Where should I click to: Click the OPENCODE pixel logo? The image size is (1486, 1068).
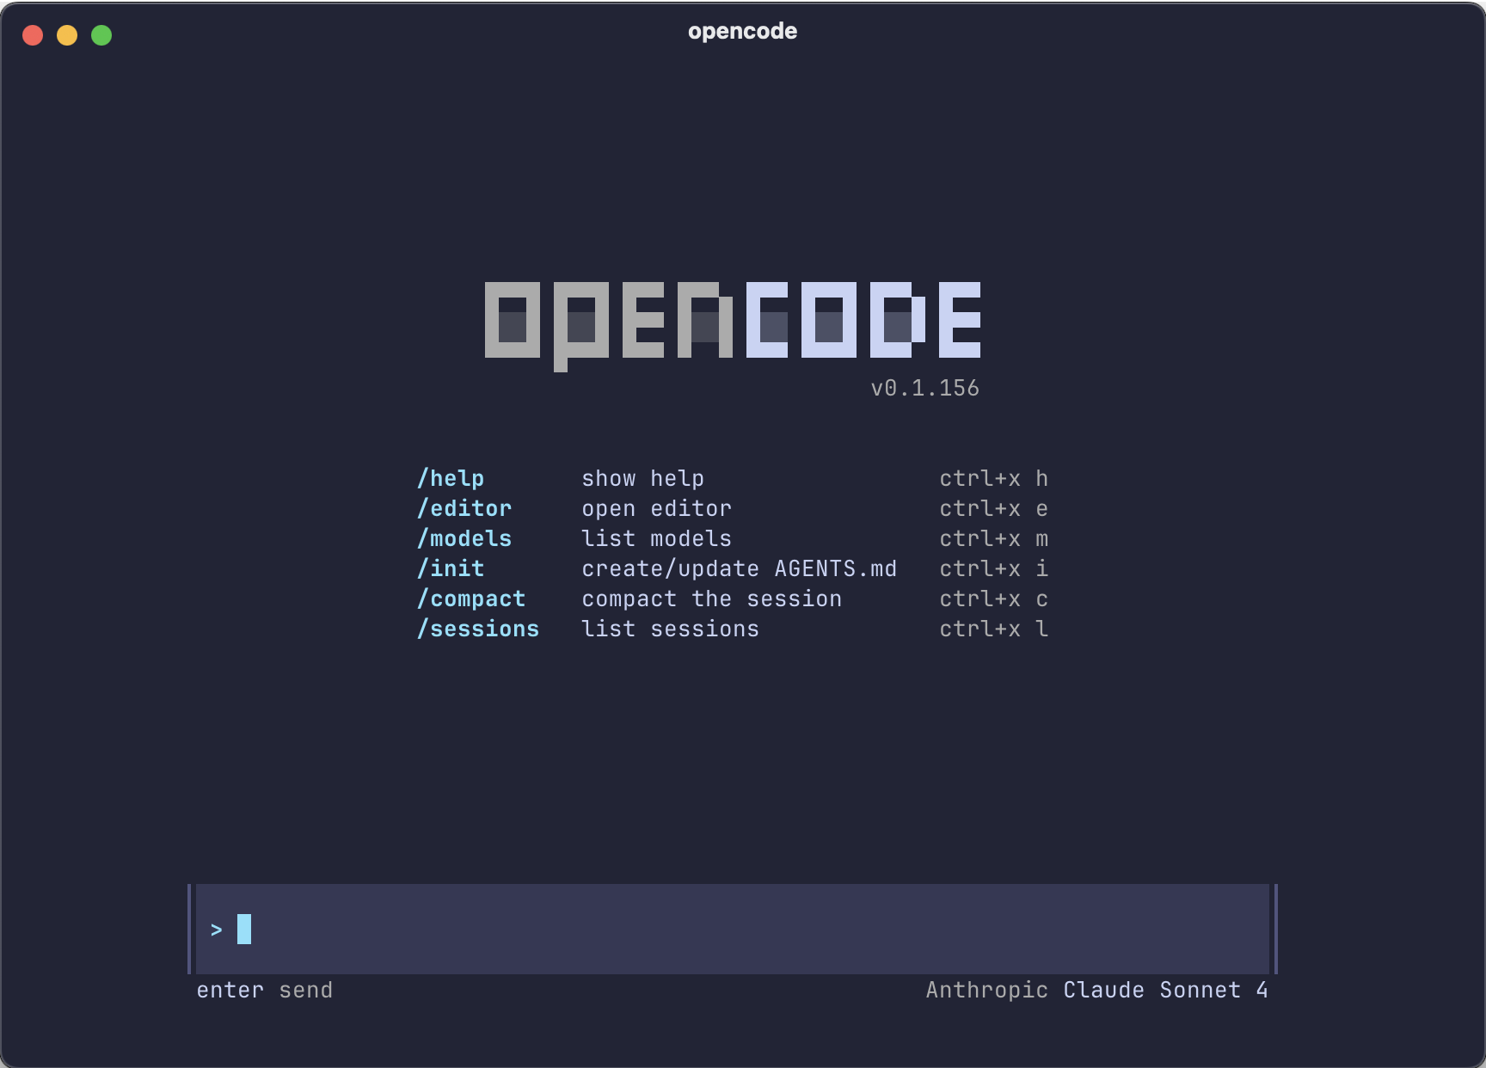pyautogui.click(x=733, y=326)
